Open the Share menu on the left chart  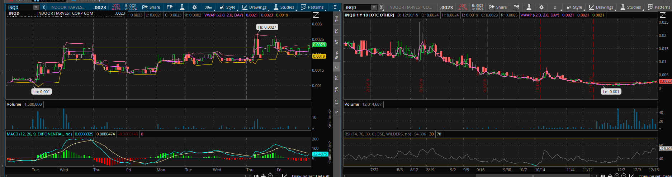(x=151, y=7)
